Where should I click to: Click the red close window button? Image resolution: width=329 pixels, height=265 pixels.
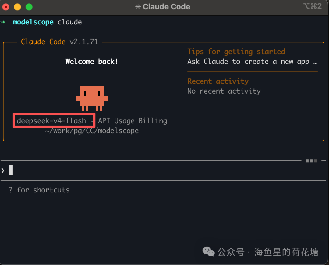pyautogui.click(x=6, y=7)
